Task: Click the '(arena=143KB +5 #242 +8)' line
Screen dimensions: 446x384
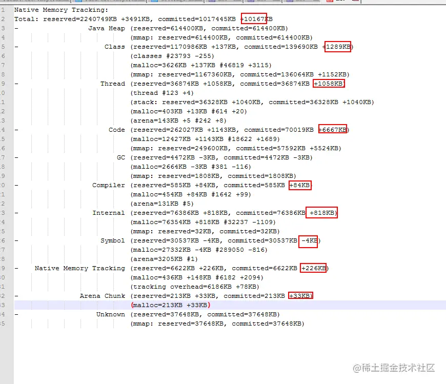Action: click(178, 120)
